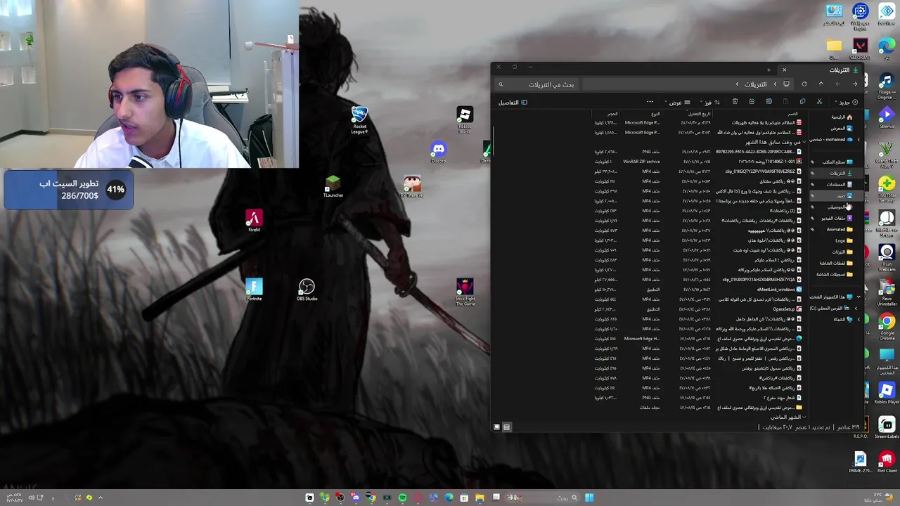
Task: Open the Roblox Studio desktop shortcut
Action: tap(465, 120)
